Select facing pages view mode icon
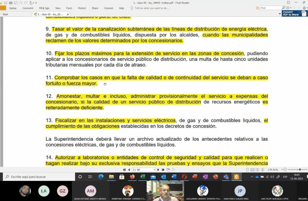 (x=257, y=170)
